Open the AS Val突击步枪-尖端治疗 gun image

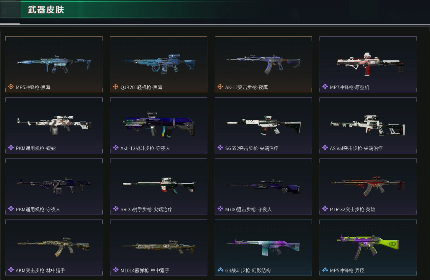coord(368,125)
